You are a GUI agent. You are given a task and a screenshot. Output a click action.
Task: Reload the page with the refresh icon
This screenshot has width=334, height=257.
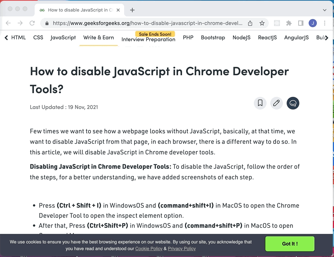coord(32,23)
